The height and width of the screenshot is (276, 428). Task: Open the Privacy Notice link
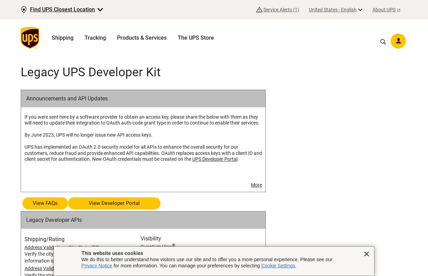[97, 266]
